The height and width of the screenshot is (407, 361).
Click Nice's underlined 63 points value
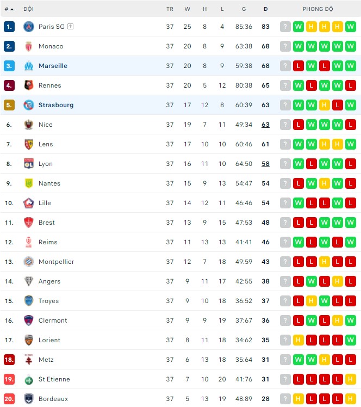click(265, 125)
